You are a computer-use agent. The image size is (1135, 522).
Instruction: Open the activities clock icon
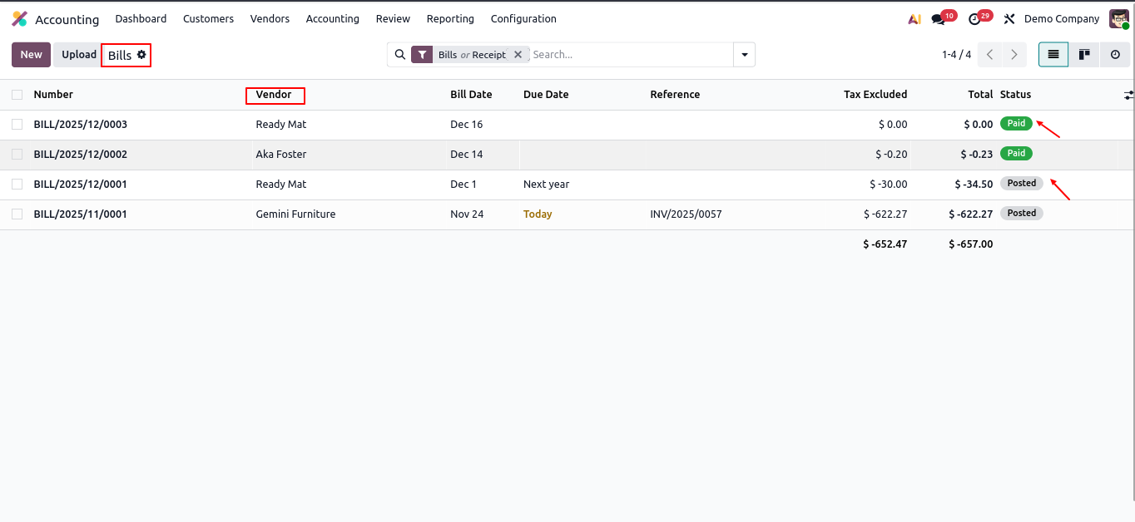point(975,19)
